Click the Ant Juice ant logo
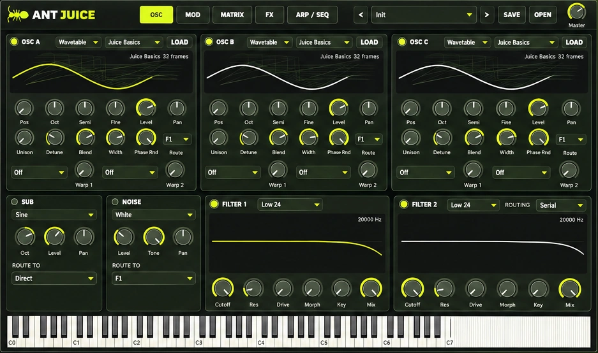 click(17, 15)
